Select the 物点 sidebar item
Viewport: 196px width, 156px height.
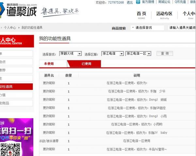click(x=16, y=62)
